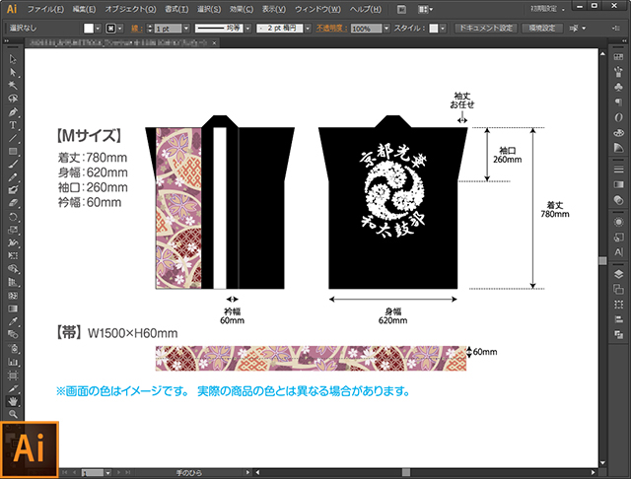
Task: Open the 編集(E) menu
Action: (84, 9)
